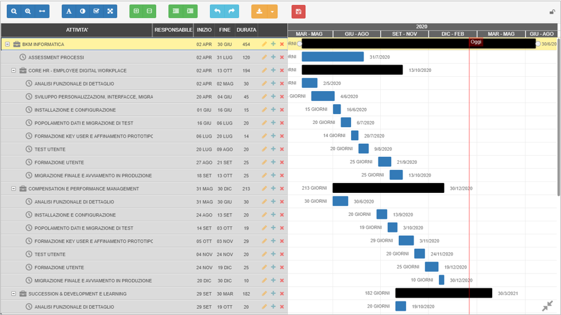Click the orange download button
Viewport: 561px width, 315px height.
point(259,11)
